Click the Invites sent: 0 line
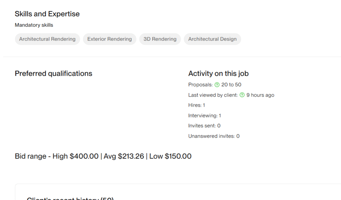The height and width of the screenshot is (200, 341). [204, 126]
